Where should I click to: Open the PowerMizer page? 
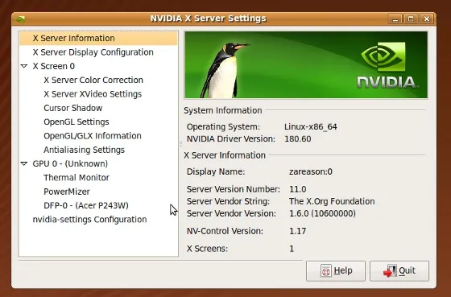(x=66, y=192)
